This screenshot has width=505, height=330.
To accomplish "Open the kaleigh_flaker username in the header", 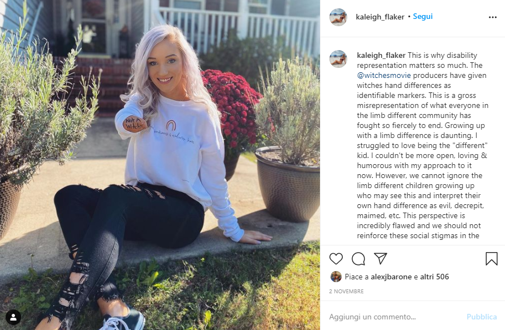I will coord(379,17).
